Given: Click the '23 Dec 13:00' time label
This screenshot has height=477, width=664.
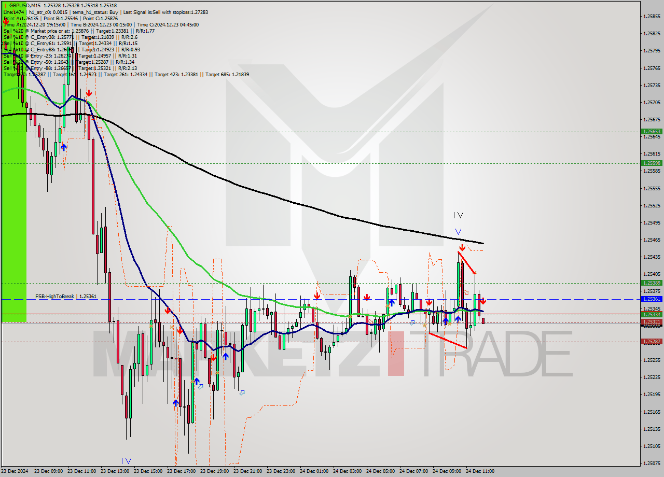Looking at the screenshot, I should tap(115, 471).
